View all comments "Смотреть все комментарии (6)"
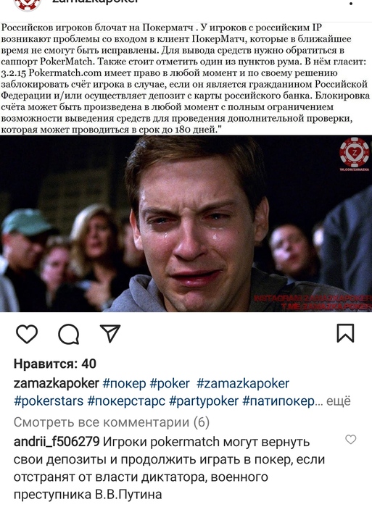 (112, 422)
